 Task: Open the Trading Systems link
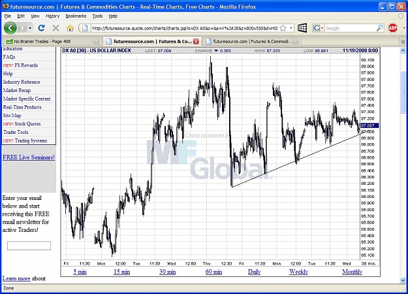tap(31, 140)
